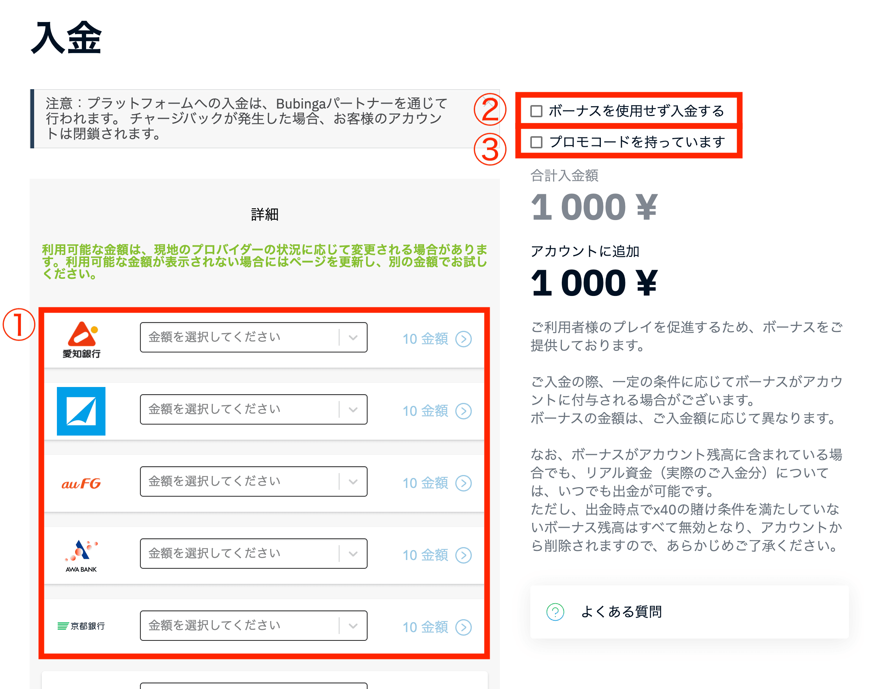Open the AWA BANK amount dropdown
The height and width of the screenshot is (689, 874).
coord(253,554)
